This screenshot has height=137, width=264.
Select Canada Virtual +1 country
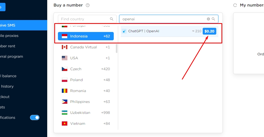pos(86,47)
